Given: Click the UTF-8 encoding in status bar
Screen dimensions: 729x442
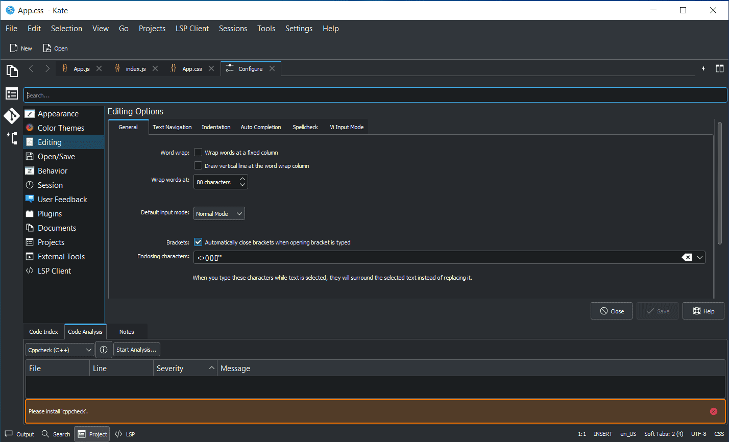Looking at the screenshot, I should coord(699,434).
